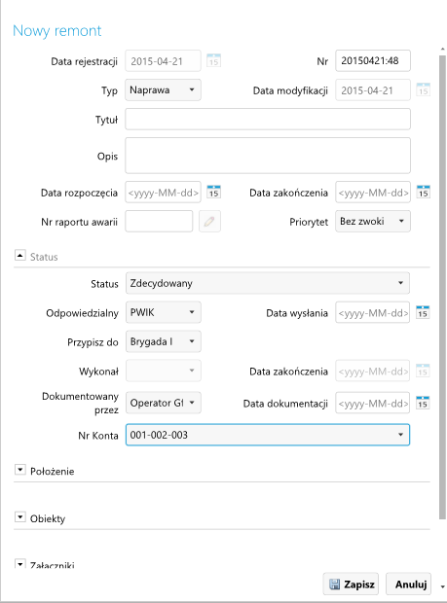Open calendar for Data wysłania

point(423,312)
